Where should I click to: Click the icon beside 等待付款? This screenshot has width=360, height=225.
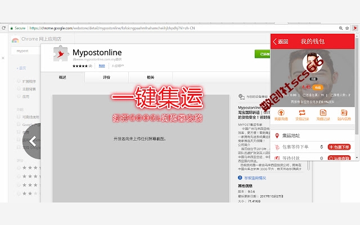(277, 158)
